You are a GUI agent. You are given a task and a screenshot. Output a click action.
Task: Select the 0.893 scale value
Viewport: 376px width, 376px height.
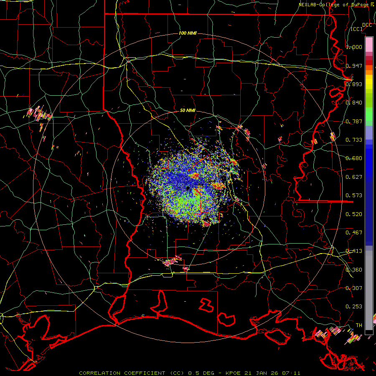[354, 84]
